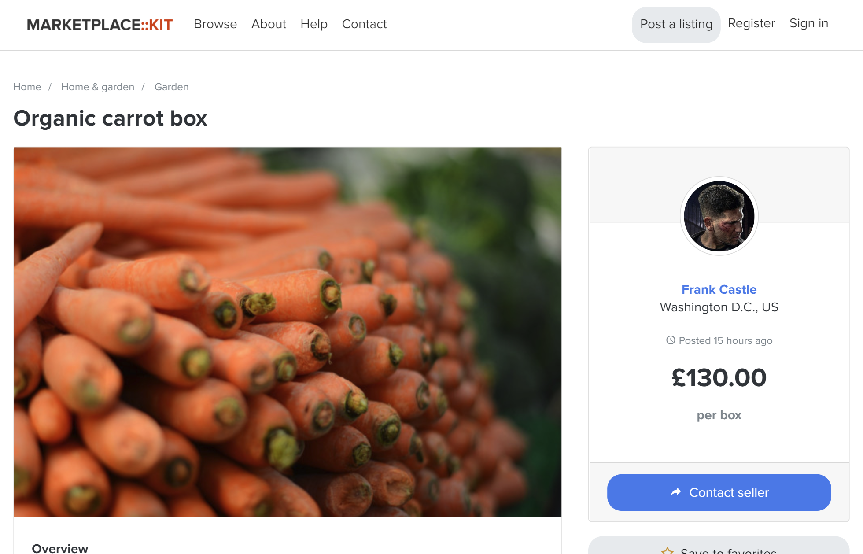Click the star icon on Save to favorites
The image size is (863, 554).
click(x=668, y=550)
